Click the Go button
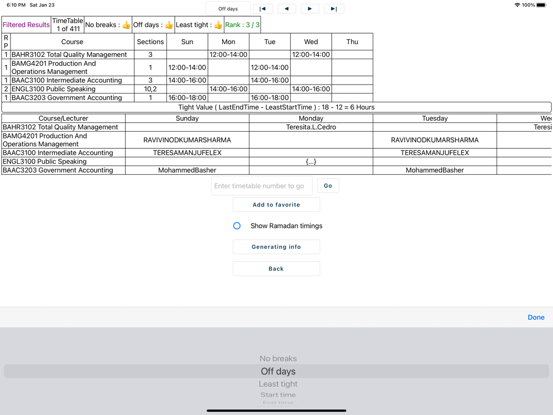553x415 pixels. click(328, 185)
